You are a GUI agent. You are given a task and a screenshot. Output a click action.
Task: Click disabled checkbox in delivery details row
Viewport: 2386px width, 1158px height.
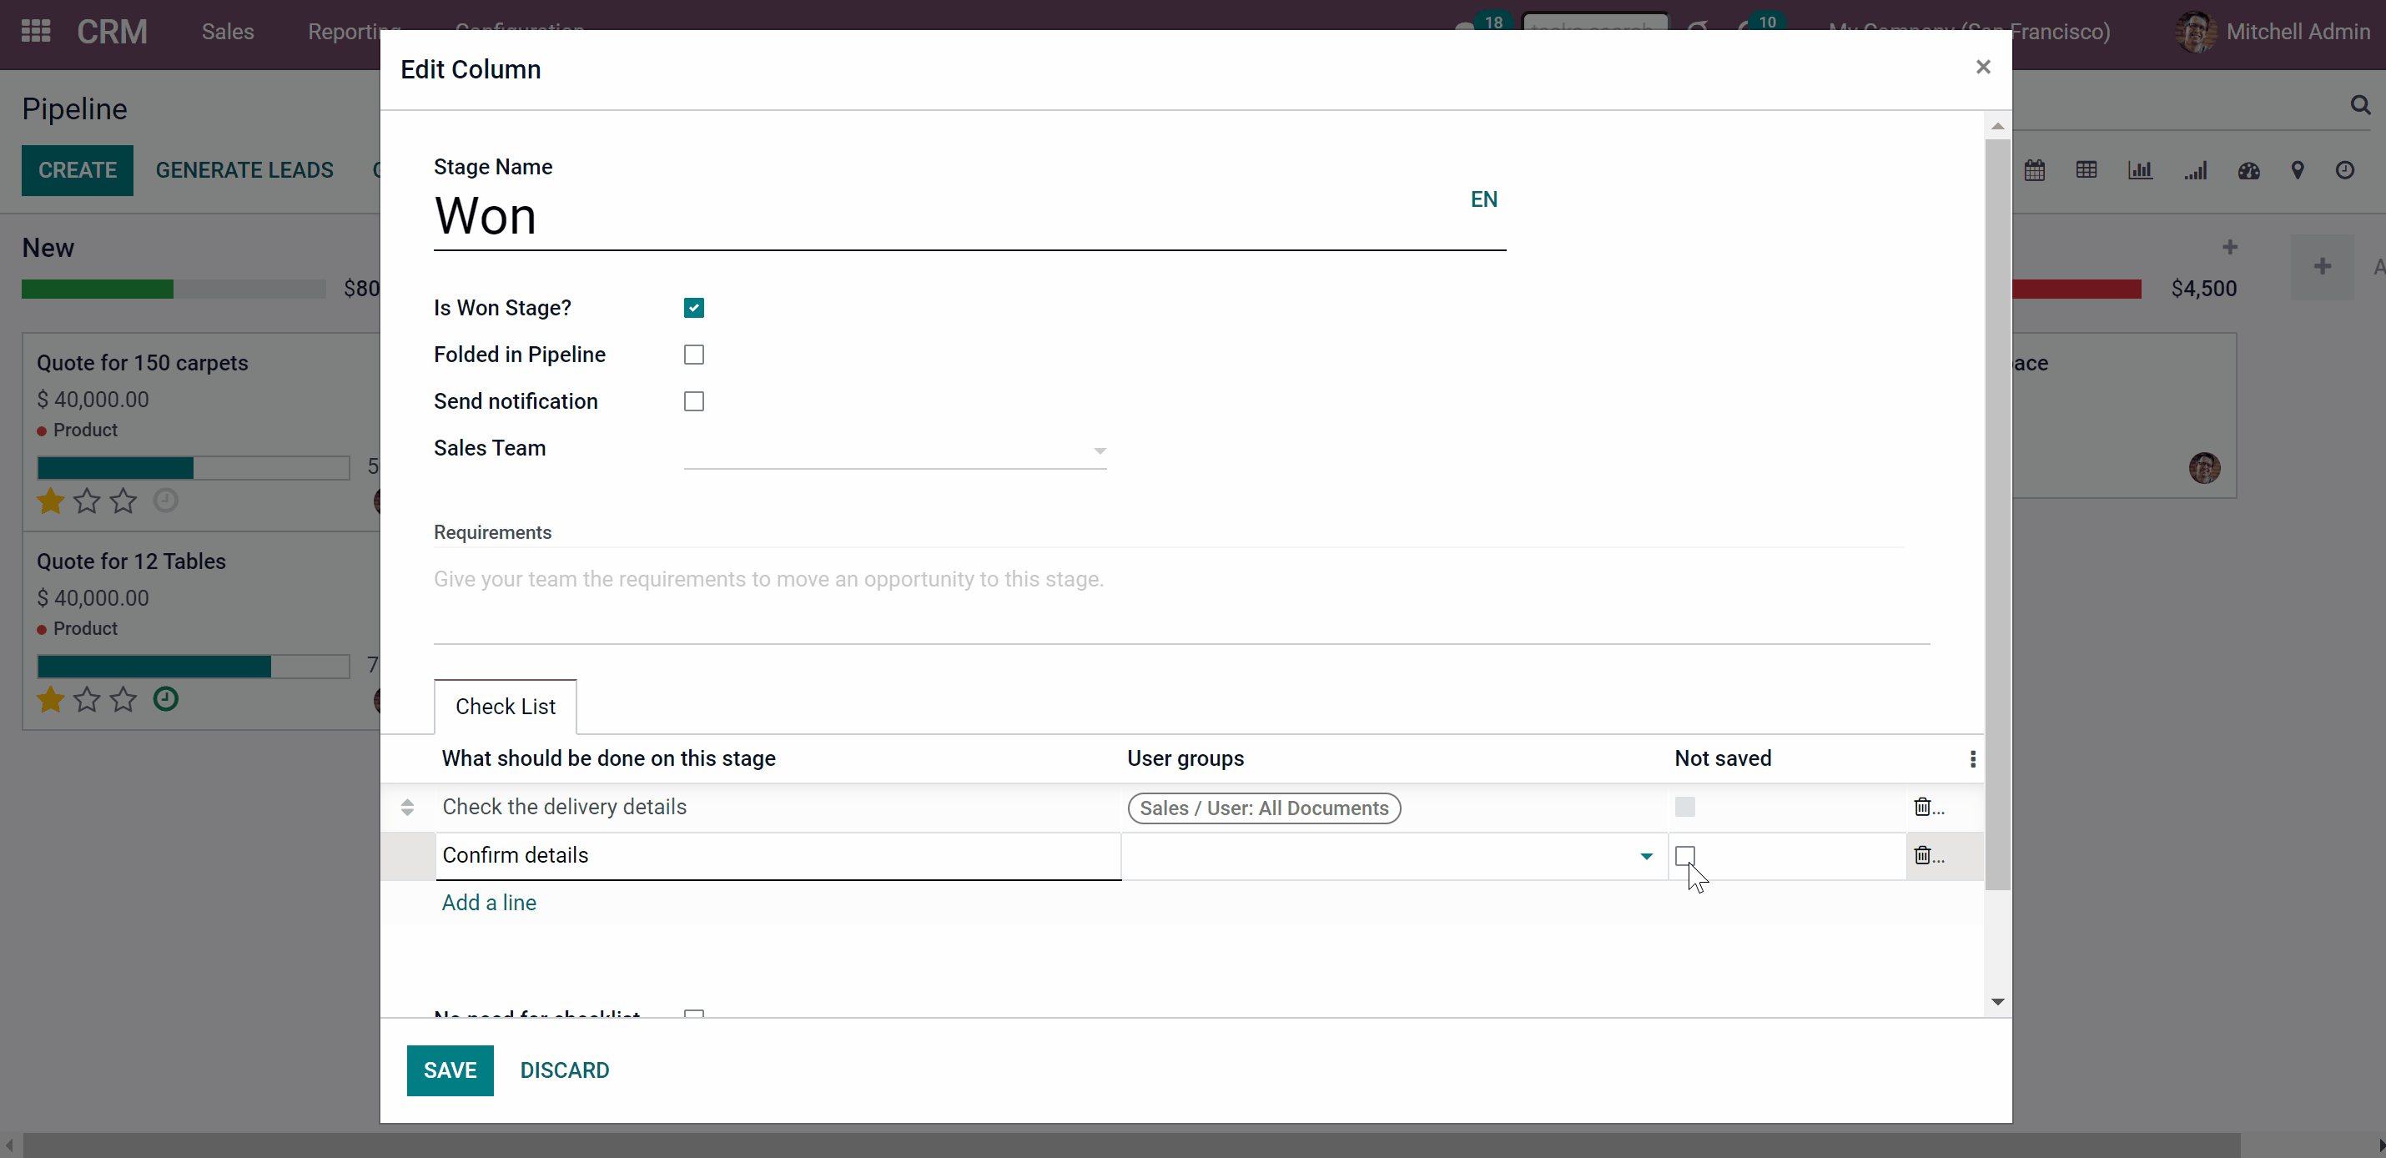tap(1685, 807)
